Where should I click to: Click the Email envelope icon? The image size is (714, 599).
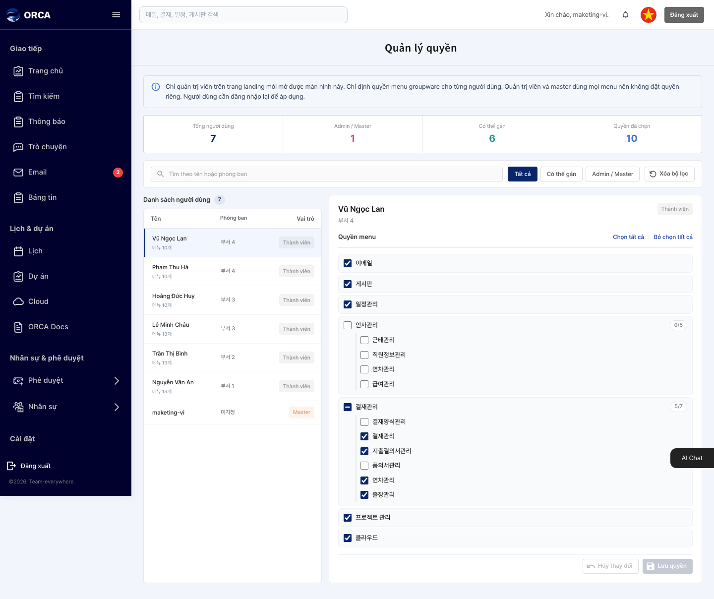point(18,172)
